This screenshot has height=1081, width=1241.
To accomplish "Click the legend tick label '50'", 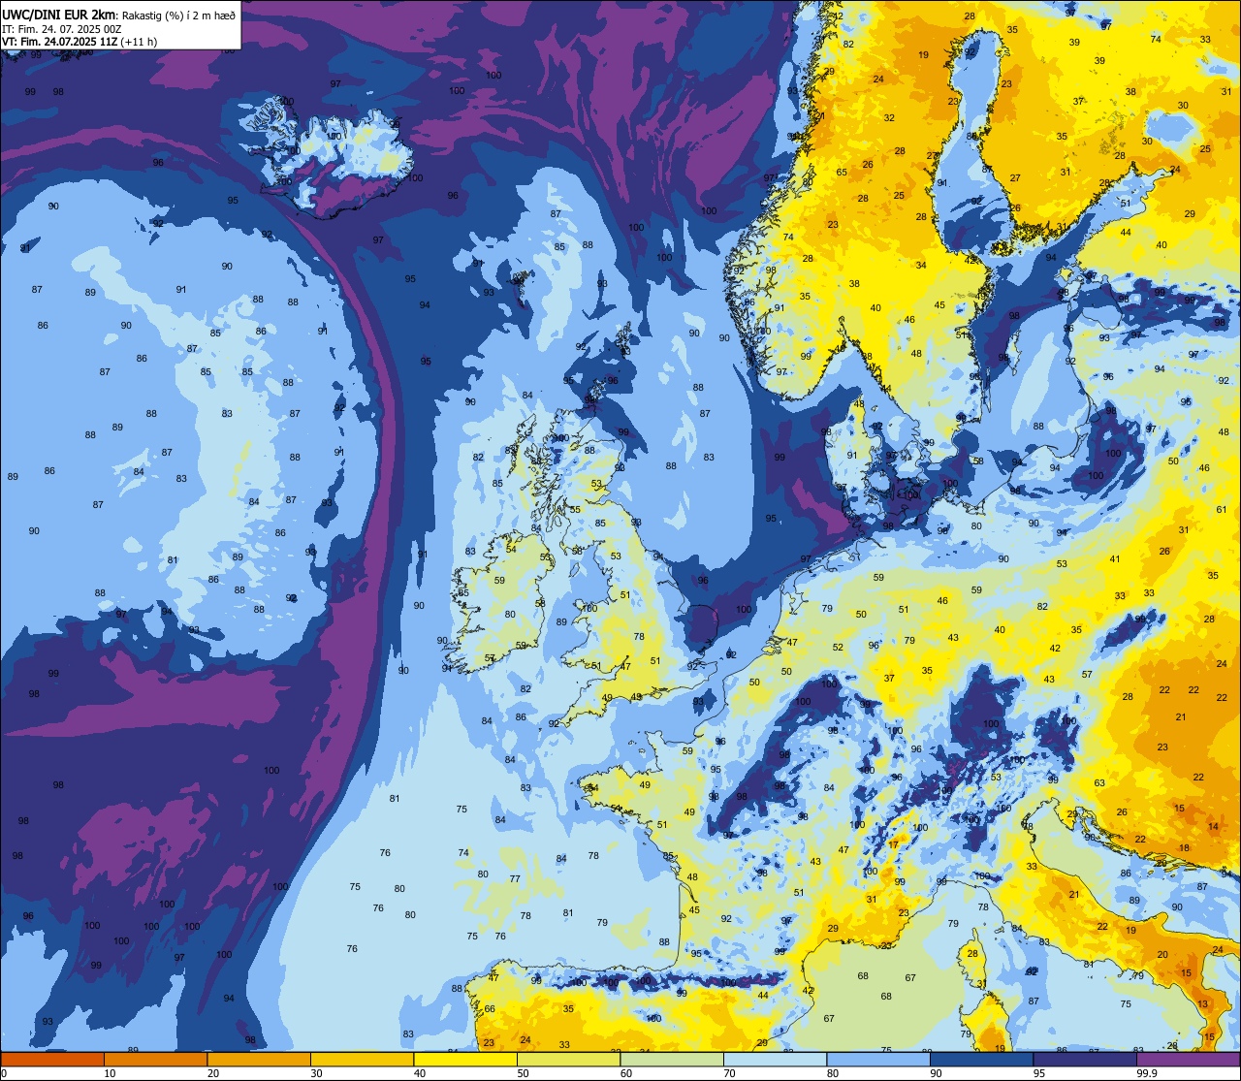I will [x=523, y=1073].
